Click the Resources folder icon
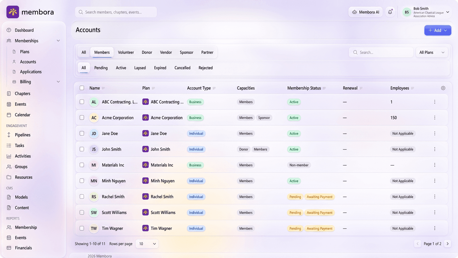 coord(9,177)
